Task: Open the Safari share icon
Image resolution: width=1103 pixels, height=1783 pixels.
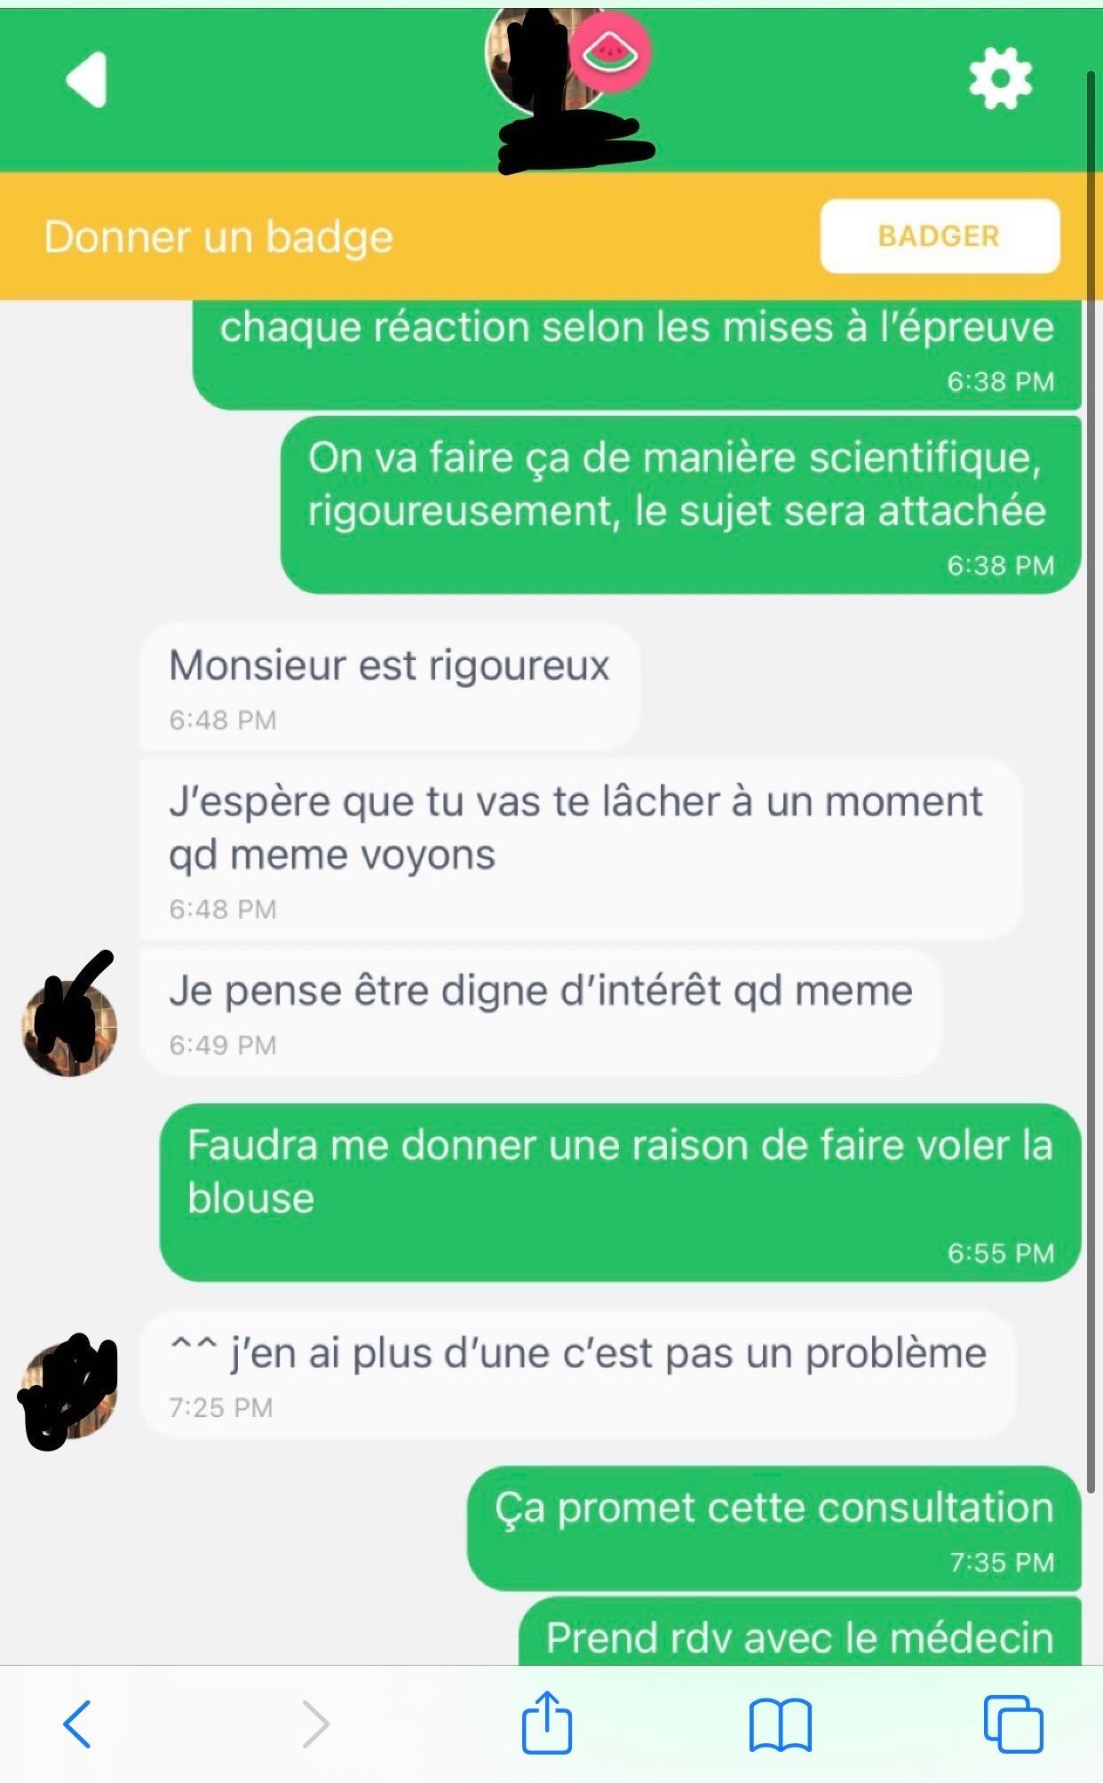Action: coord(546,1722)
